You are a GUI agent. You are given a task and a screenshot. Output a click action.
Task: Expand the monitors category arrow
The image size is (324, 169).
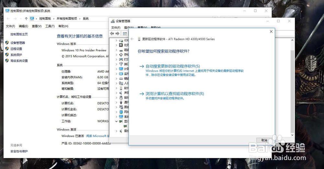[116, 74]
